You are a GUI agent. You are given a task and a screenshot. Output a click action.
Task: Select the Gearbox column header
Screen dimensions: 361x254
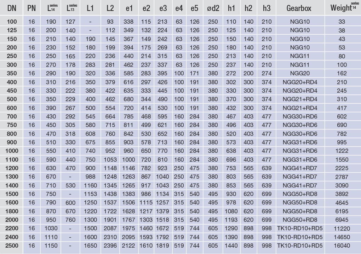(x=299, y=8)
